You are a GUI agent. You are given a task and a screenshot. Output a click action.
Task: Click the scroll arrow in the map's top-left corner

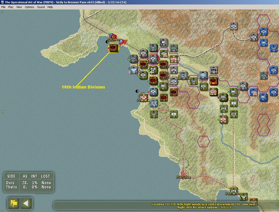click(x=2, y=12)
